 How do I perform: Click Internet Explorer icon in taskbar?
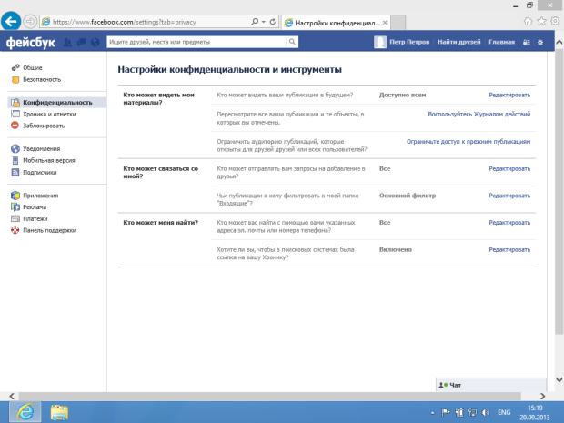[25, 412]
